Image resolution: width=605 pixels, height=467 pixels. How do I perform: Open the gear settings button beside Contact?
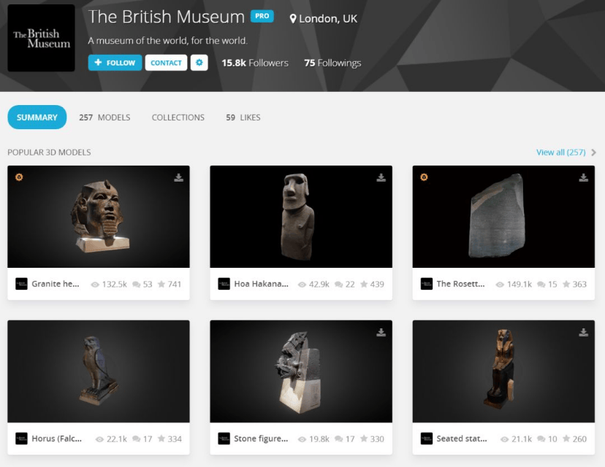pyautogui.click(x=199, y=63)
